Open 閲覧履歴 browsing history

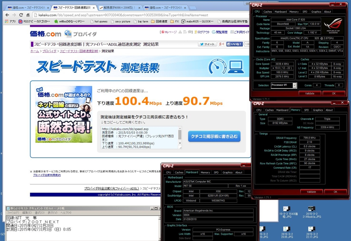click(220, 32)
